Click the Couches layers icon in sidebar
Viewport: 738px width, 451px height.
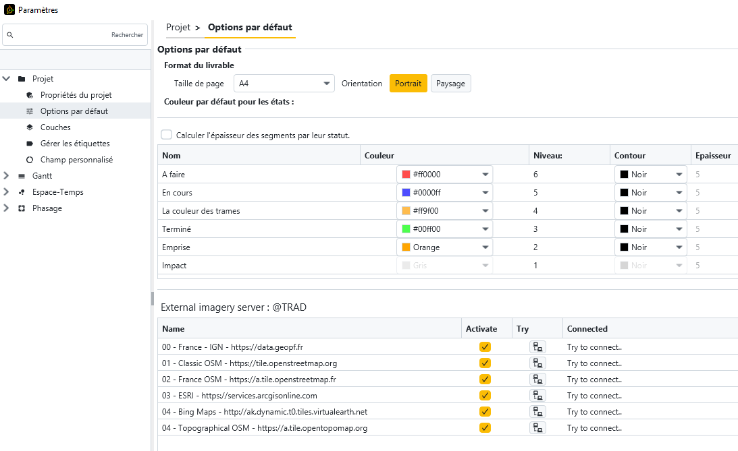pos(30,127)
